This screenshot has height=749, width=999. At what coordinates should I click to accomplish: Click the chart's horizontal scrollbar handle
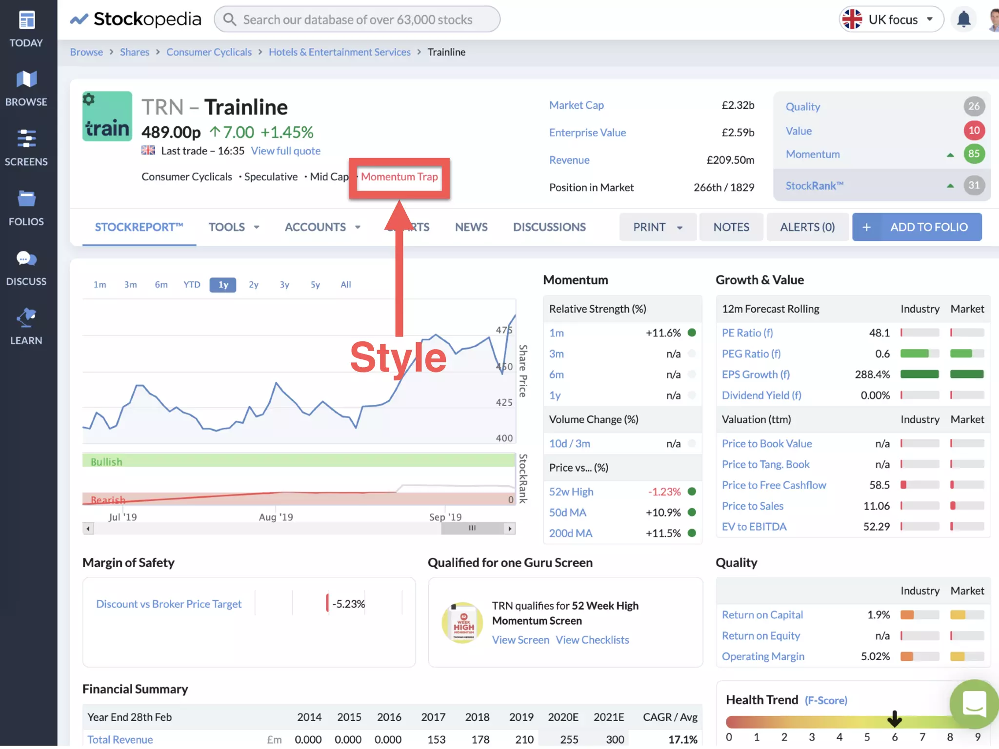(472, 528)
